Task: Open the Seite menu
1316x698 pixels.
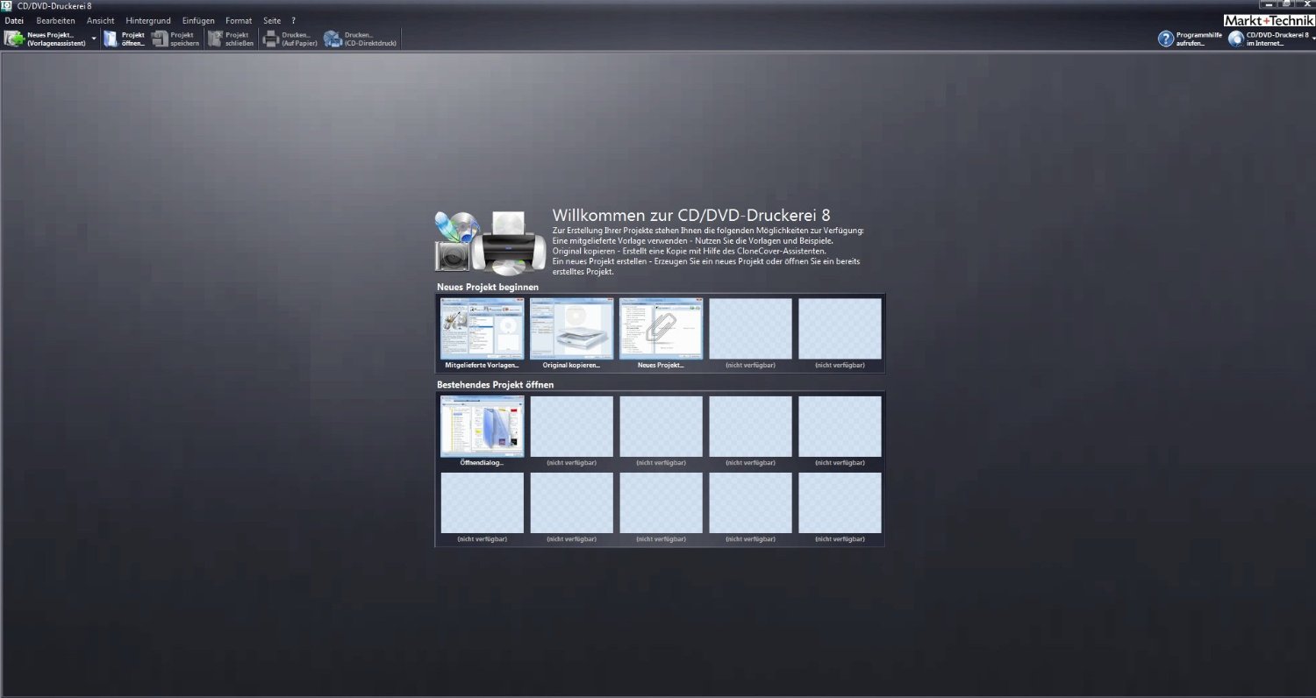Action: 272,20
